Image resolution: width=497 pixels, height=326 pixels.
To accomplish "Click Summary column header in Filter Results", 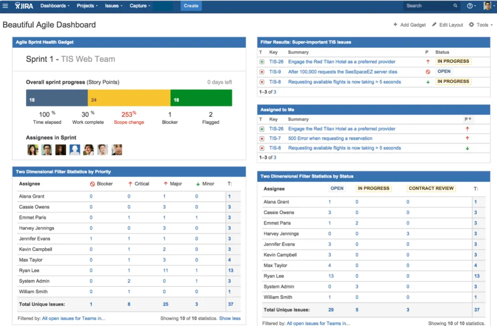I will point(298,52).
